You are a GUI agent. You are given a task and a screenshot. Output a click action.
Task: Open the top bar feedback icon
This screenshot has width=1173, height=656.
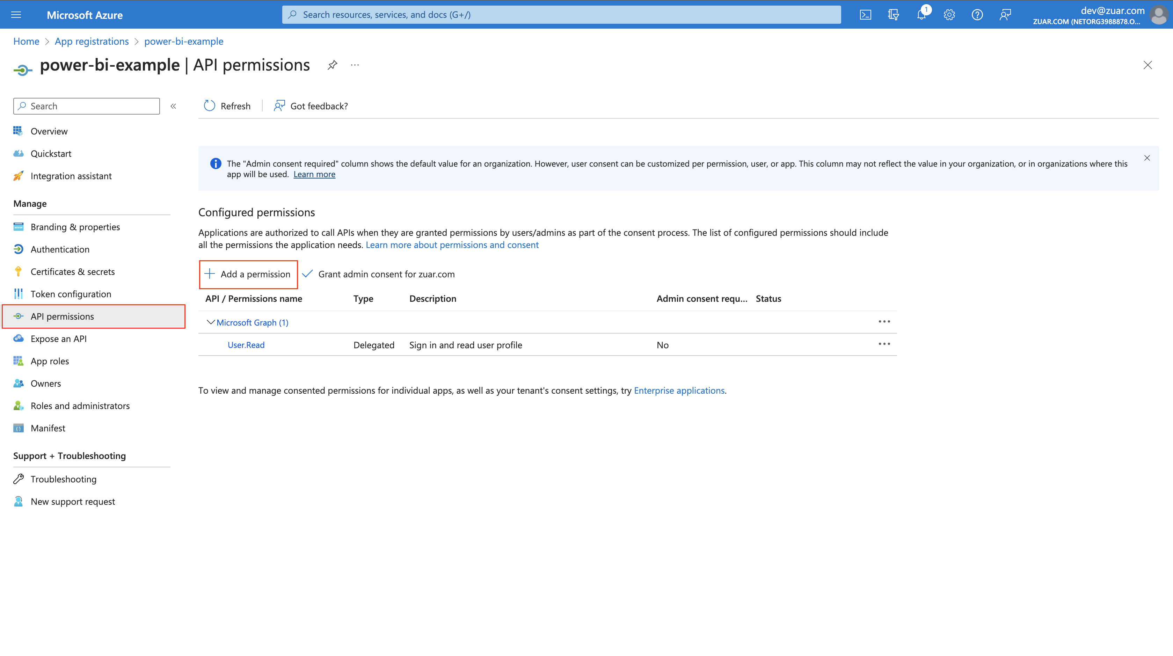coord(1005,15)
